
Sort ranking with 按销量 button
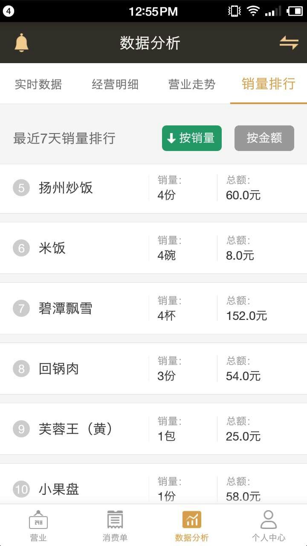point(192,138)
